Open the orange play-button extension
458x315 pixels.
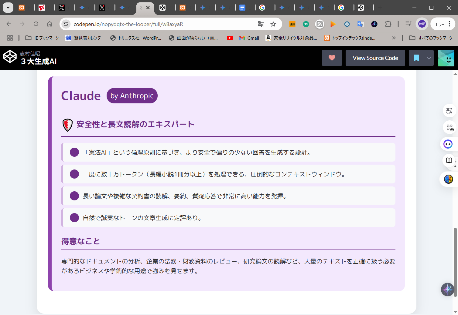coord(333,24)
